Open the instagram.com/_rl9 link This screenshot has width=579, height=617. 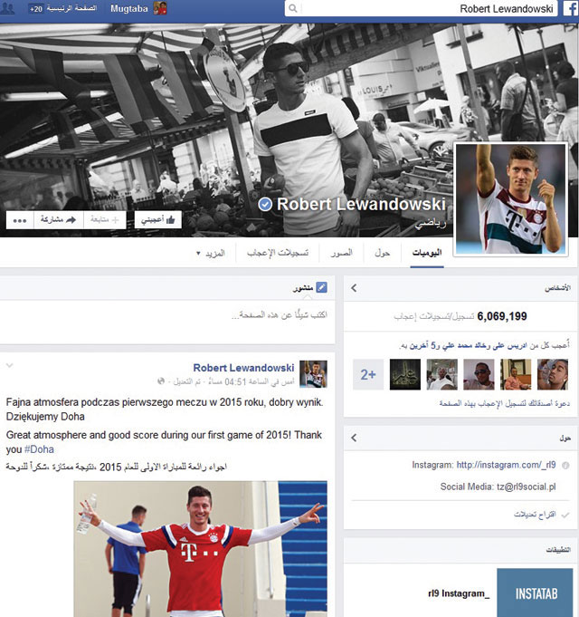506,465
